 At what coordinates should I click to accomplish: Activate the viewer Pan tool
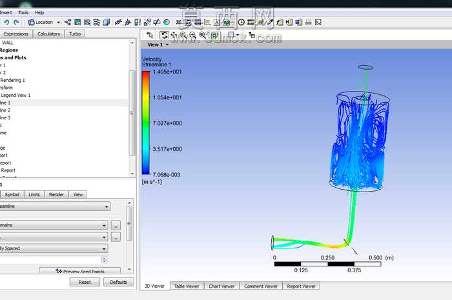pyautogui.click(x=174, y=35)
